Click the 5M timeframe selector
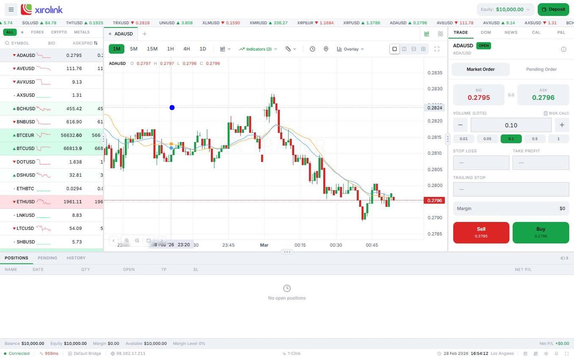This screenshot has height=358, width=574. (133, 49)
